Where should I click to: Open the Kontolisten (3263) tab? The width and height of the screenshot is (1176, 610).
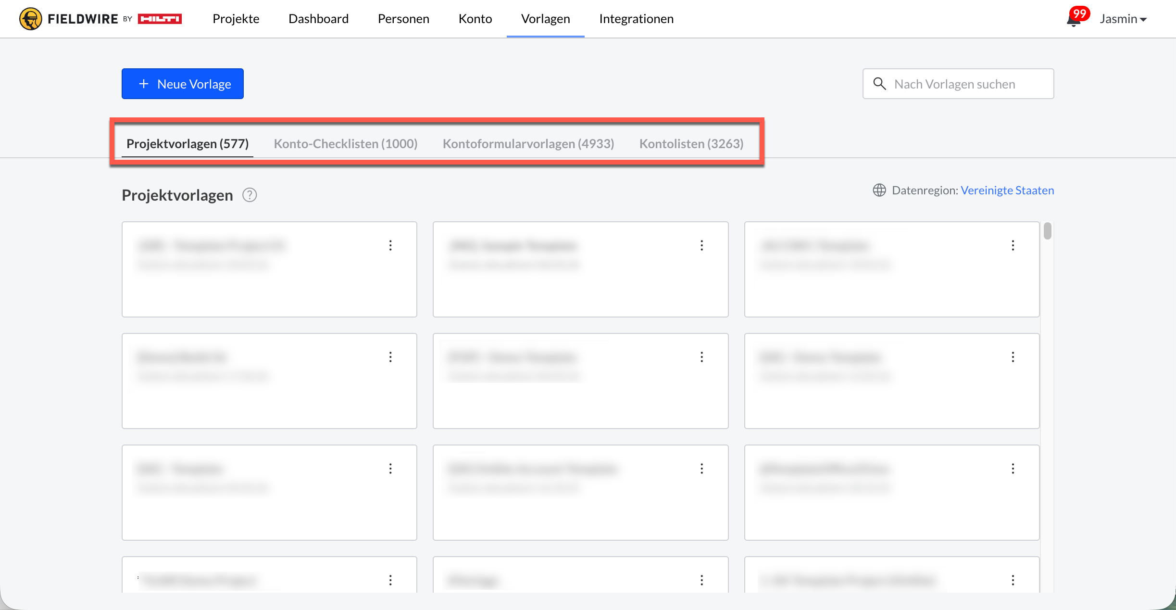coord(691,144)
